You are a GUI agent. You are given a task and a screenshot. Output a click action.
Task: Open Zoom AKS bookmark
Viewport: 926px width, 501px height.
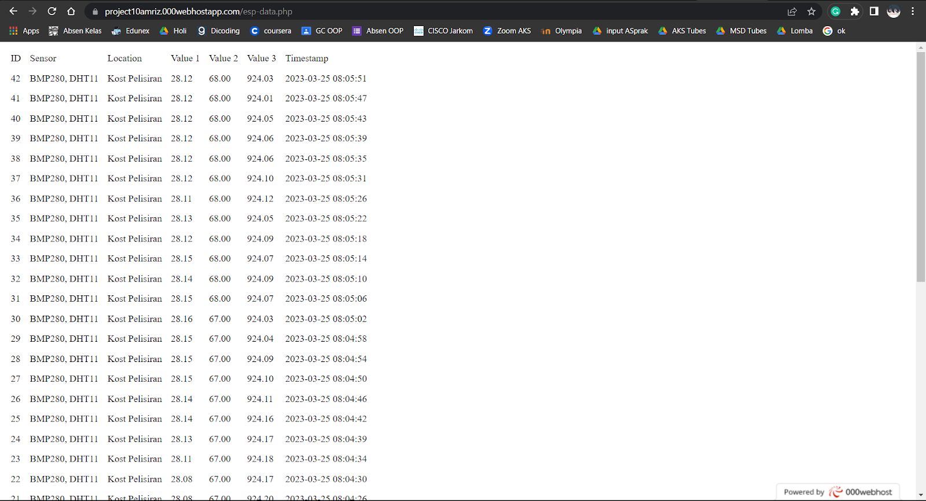pos(507,31)
